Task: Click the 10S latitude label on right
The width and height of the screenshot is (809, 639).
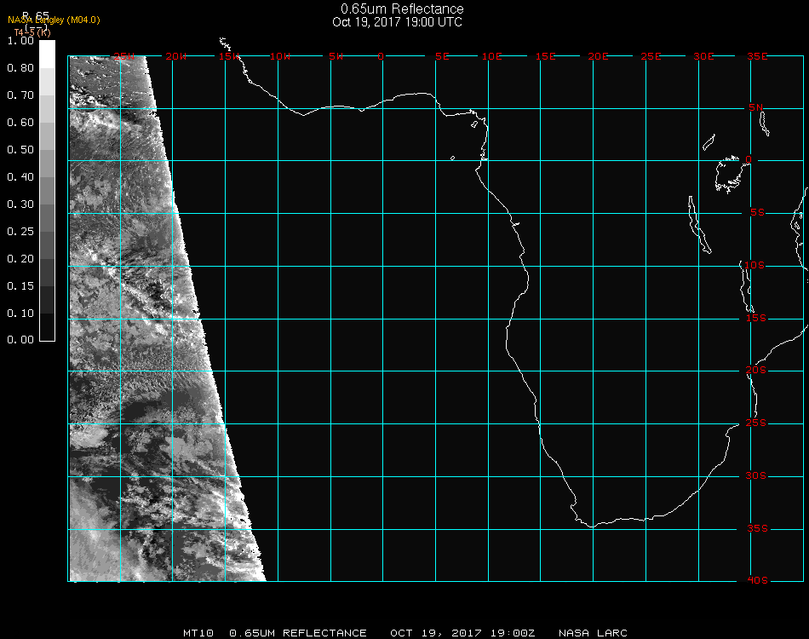Action: coord(756,266)
